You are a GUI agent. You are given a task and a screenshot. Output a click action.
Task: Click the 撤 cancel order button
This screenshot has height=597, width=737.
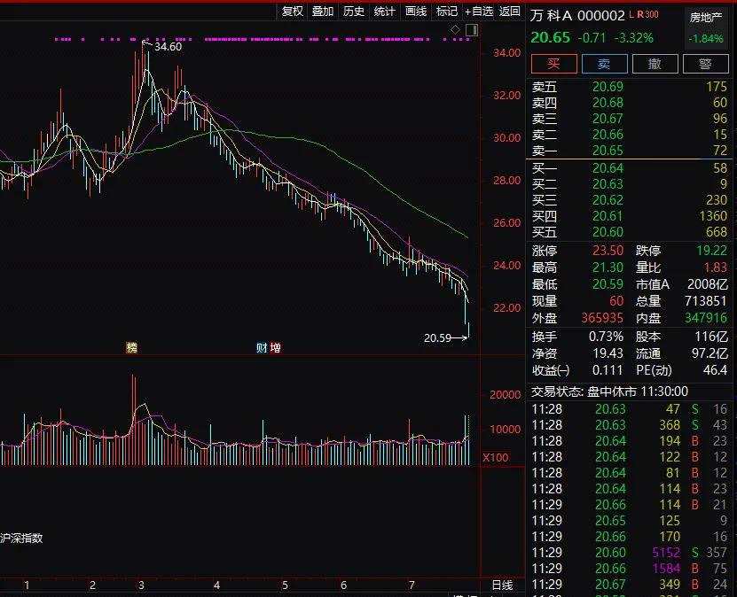[x=655, y=64]
